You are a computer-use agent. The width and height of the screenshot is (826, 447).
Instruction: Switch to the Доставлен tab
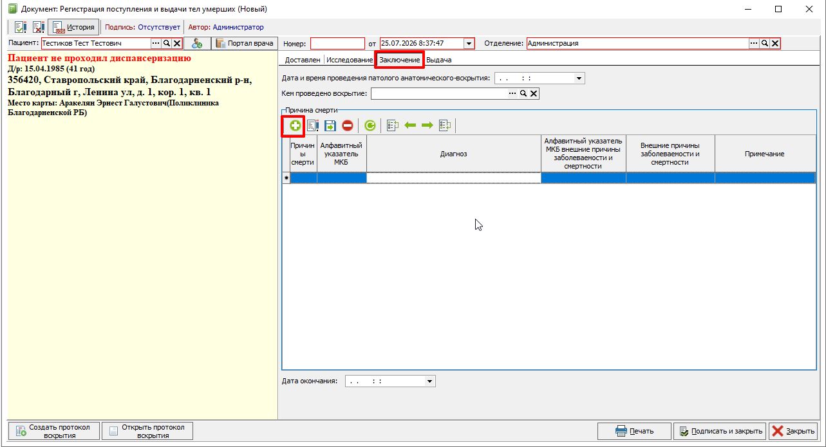pyautogui.click(x=303, y=60)
